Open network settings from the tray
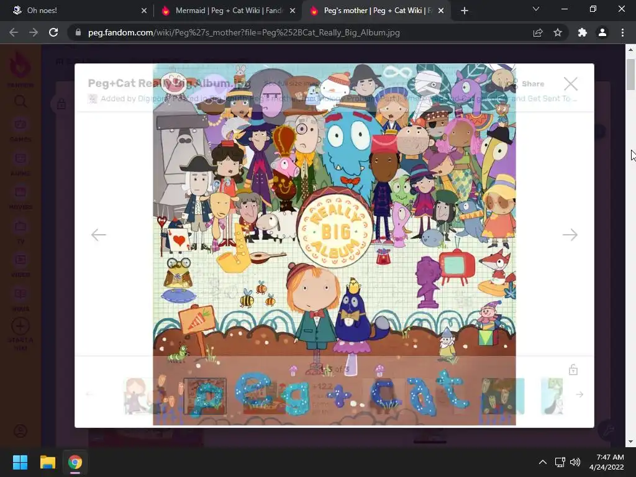This screenshot has width=636, height=477. point(560,462)
